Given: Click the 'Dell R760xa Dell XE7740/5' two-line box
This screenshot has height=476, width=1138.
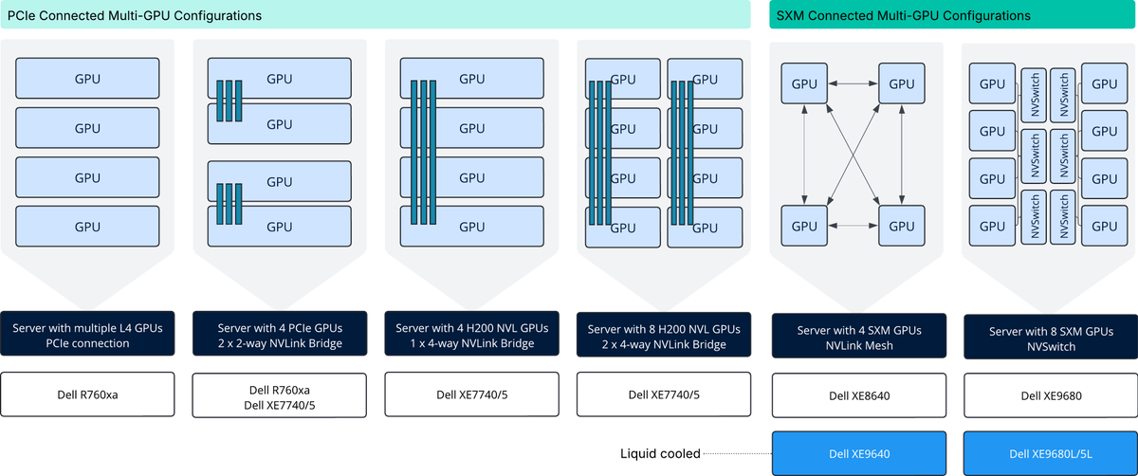Looking at the screenshot, I should [x=280, y=395].
